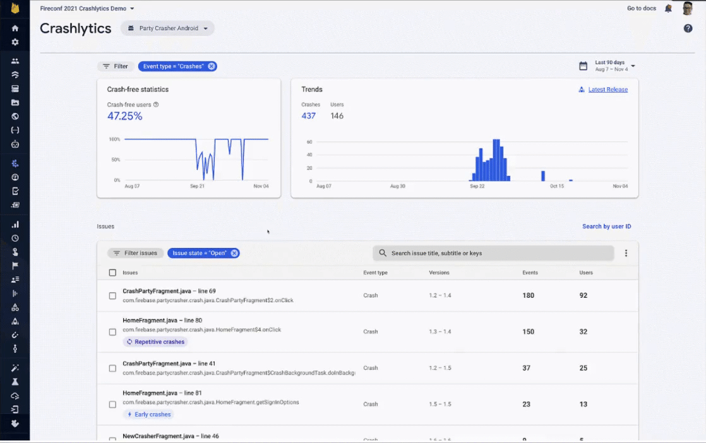Remove the Issue state Open filter chip

click(x=234, y=253)
